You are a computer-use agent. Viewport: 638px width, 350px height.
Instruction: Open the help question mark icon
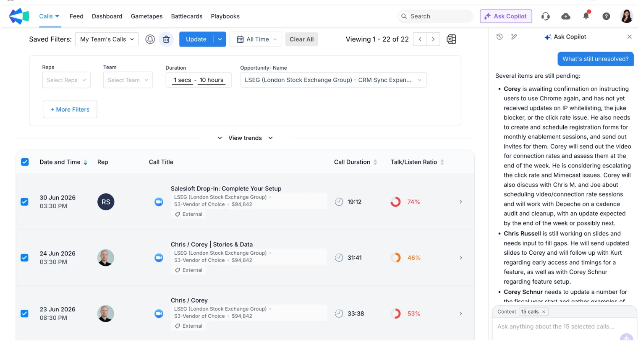click(606, 16)
